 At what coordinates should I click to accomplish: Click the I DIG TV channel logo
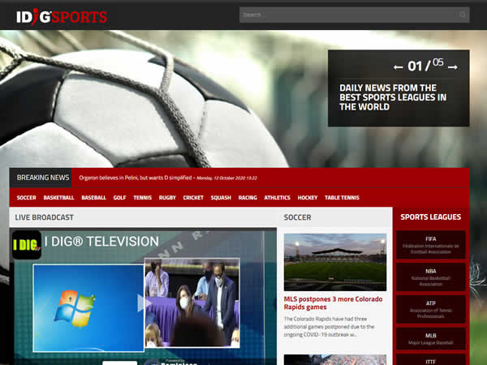click(x=27, y=245)
